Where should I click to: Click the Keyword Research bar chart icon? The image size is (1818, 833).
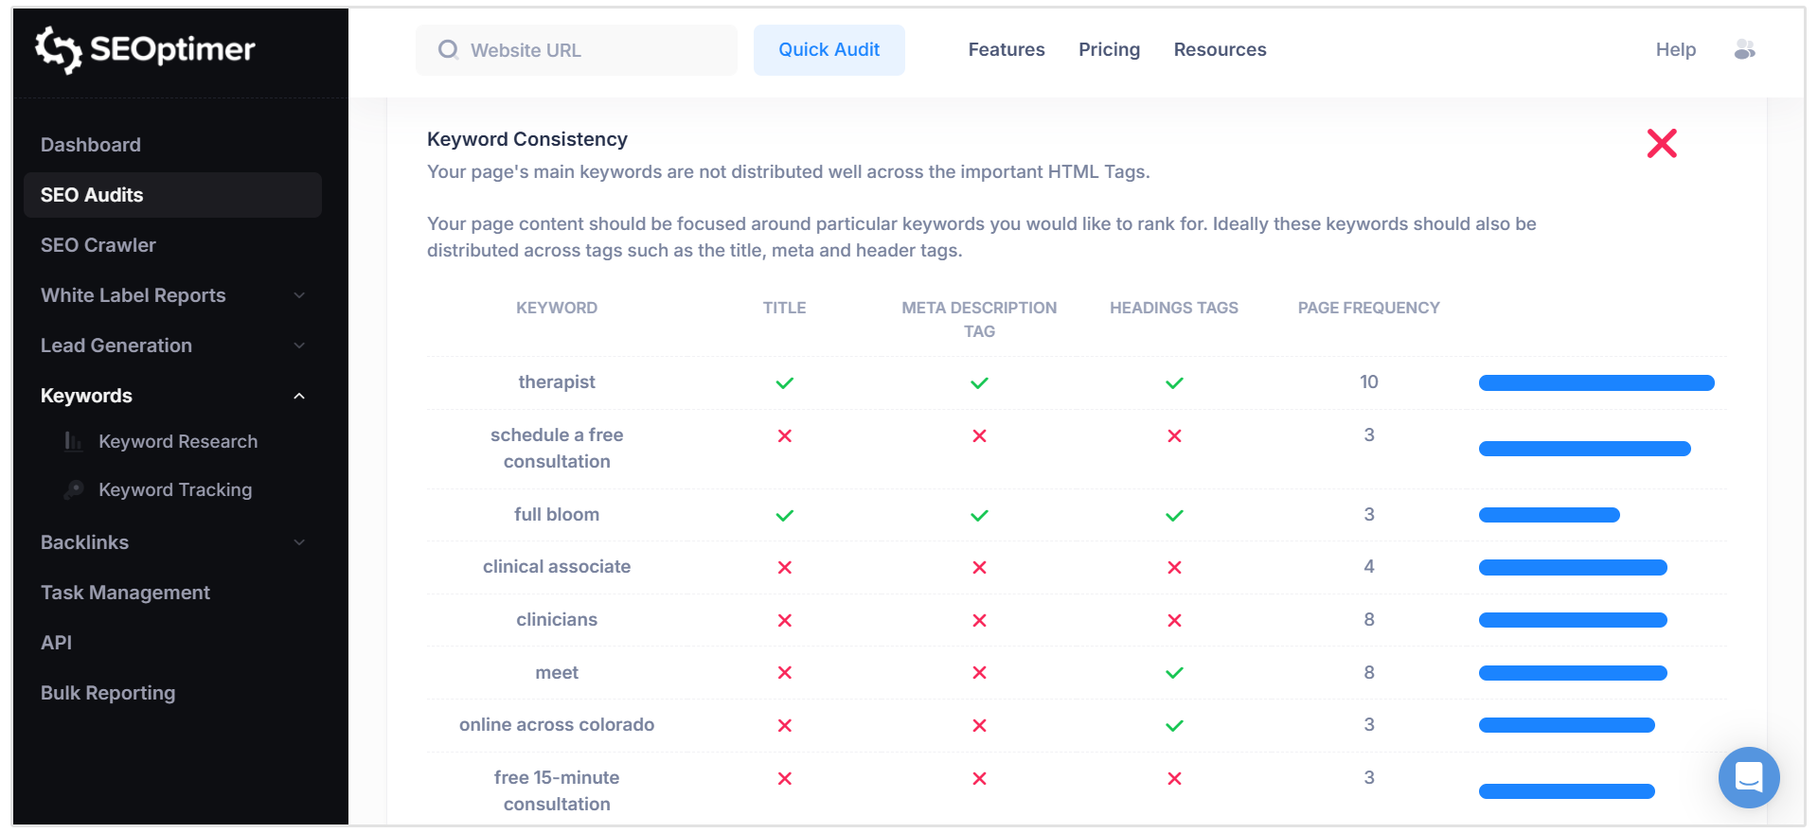pos(73,441)
